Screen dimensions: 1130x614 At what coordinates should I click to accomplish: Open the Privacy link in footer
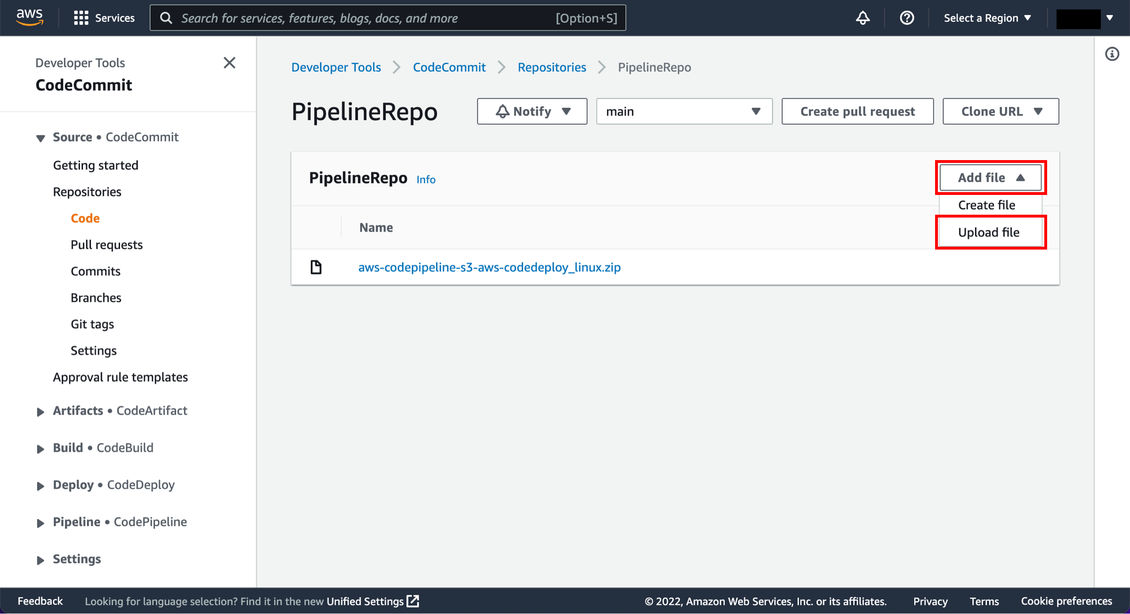(930, 601)
